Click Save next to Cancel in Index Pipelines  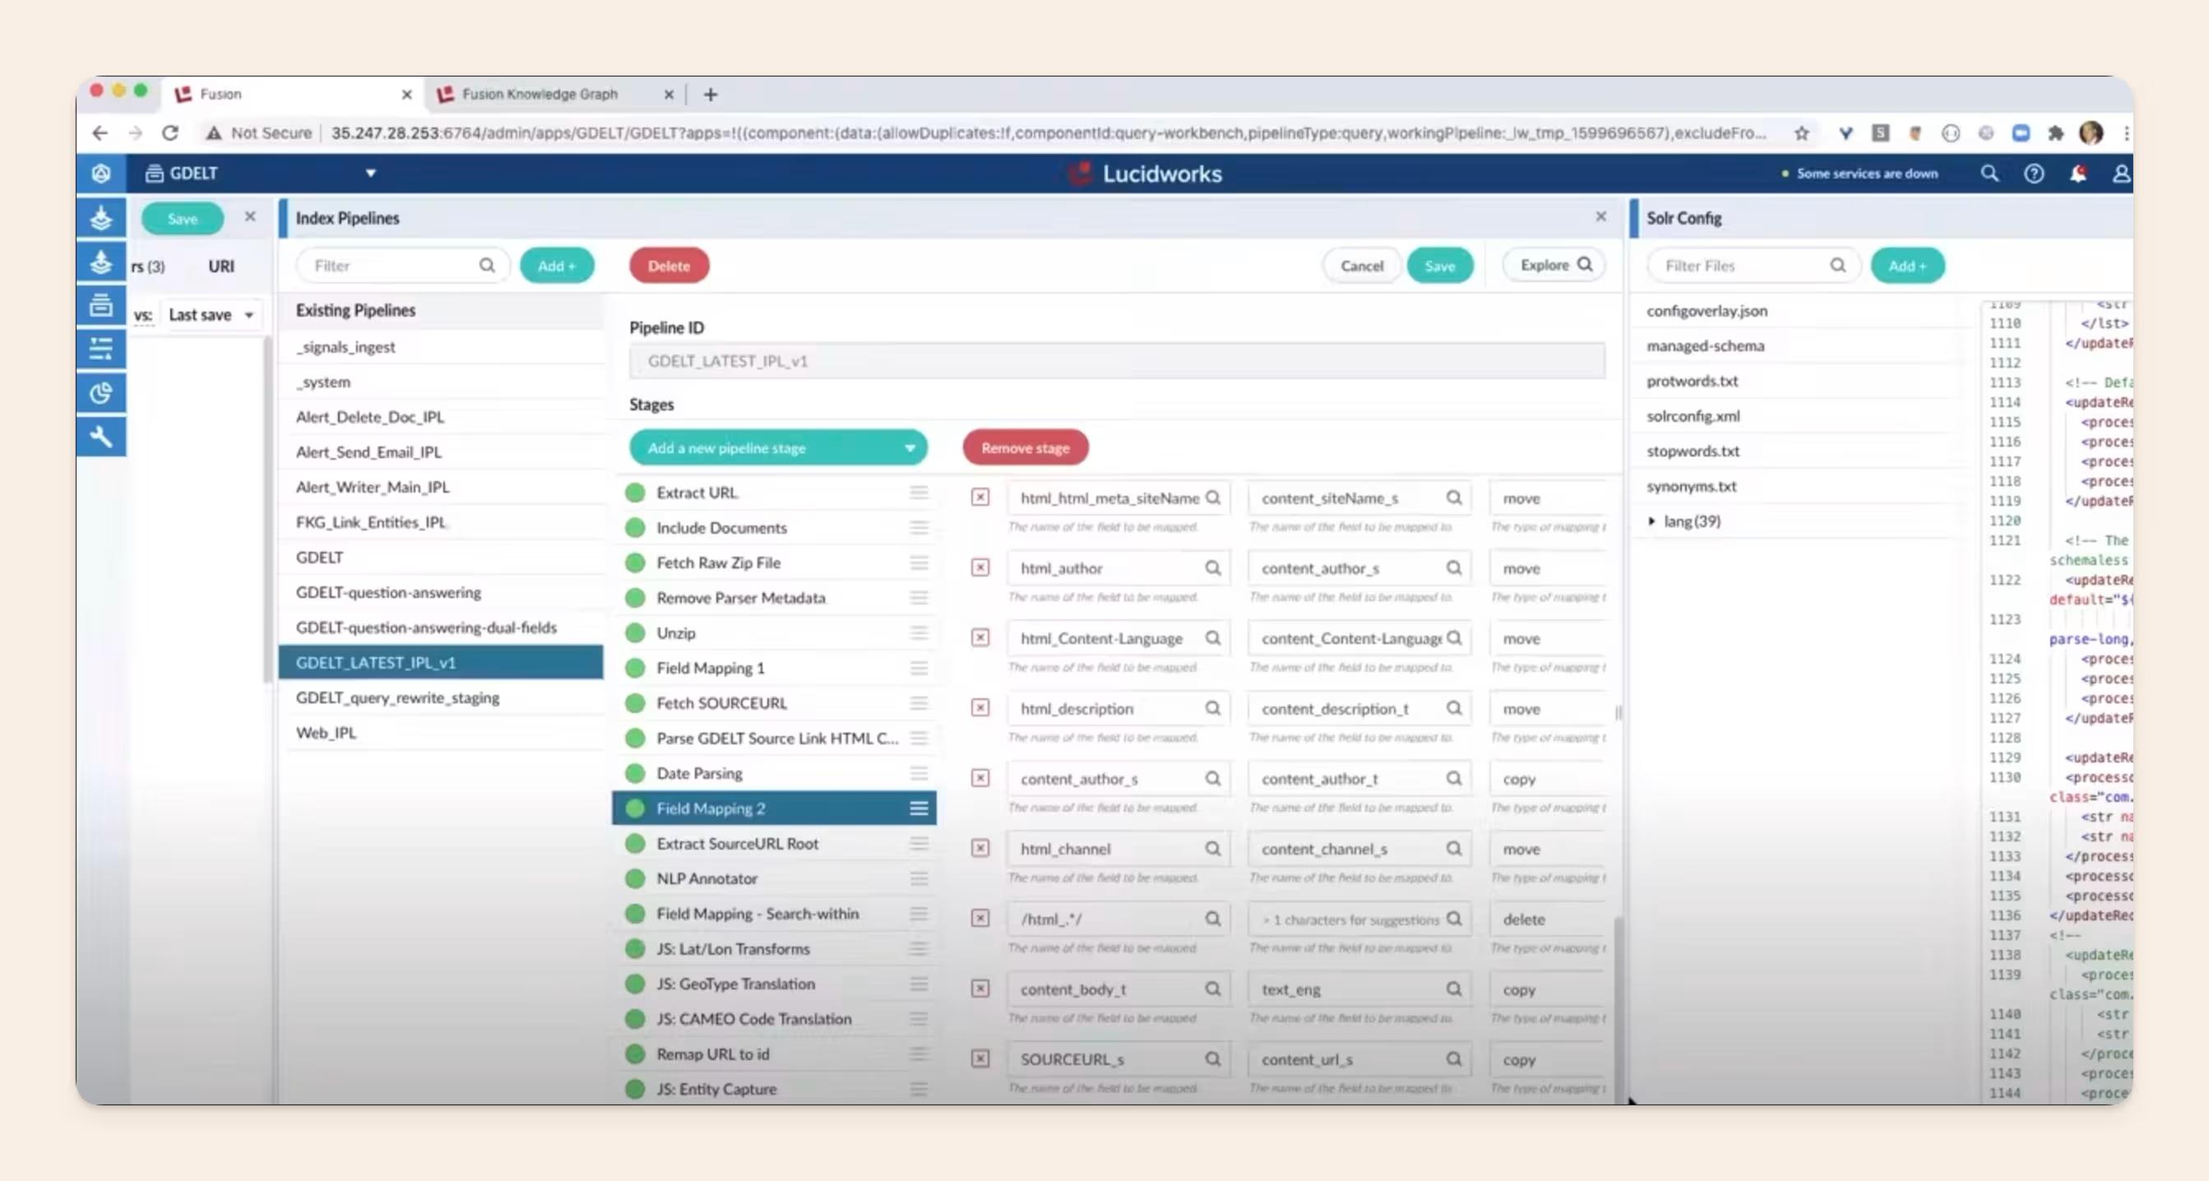[1440, 266]
